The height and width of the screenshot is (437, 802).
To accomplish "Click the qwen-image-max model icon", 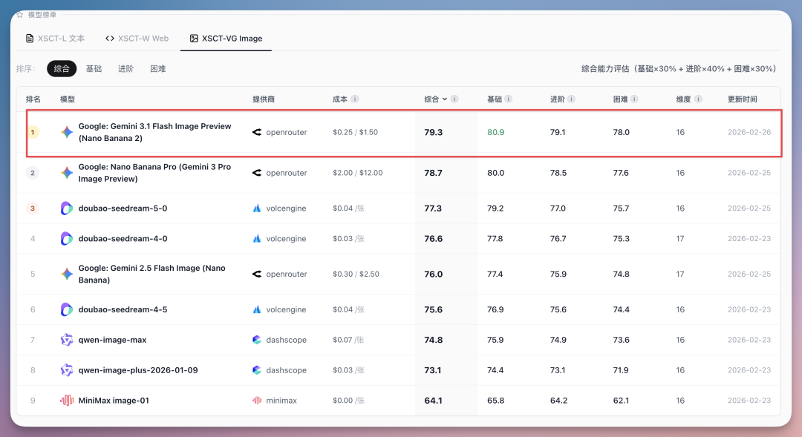I will [x=67, y=340].
